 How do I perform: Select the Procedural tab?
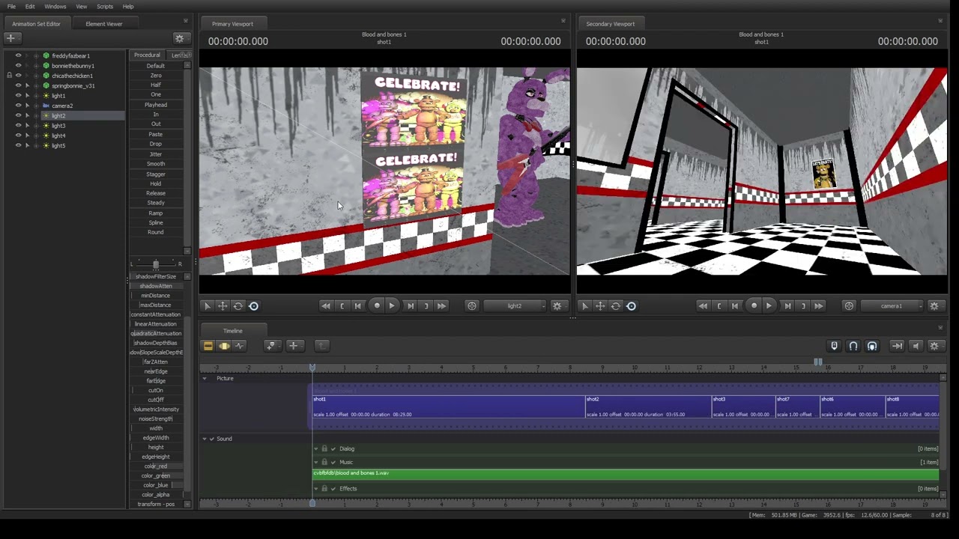point(147,55)
